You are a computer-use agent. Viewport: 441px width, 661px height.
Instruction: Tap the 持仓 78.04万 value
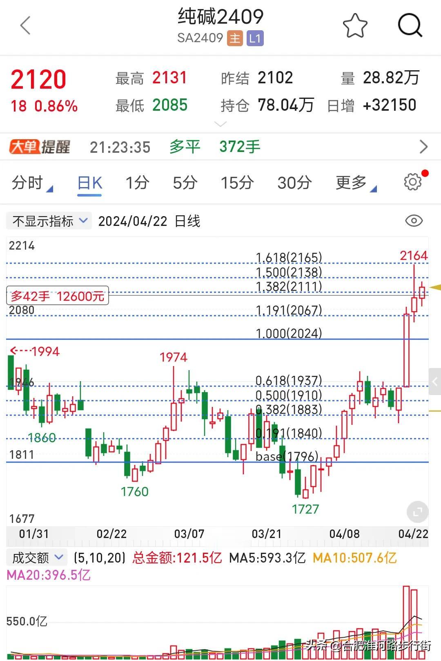[x=286, y=105]
